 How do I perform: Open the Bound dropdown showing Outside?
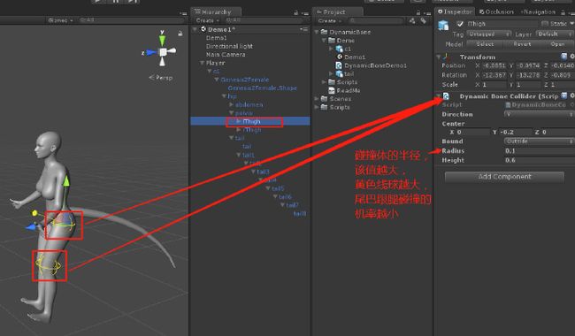click(539, 141)
